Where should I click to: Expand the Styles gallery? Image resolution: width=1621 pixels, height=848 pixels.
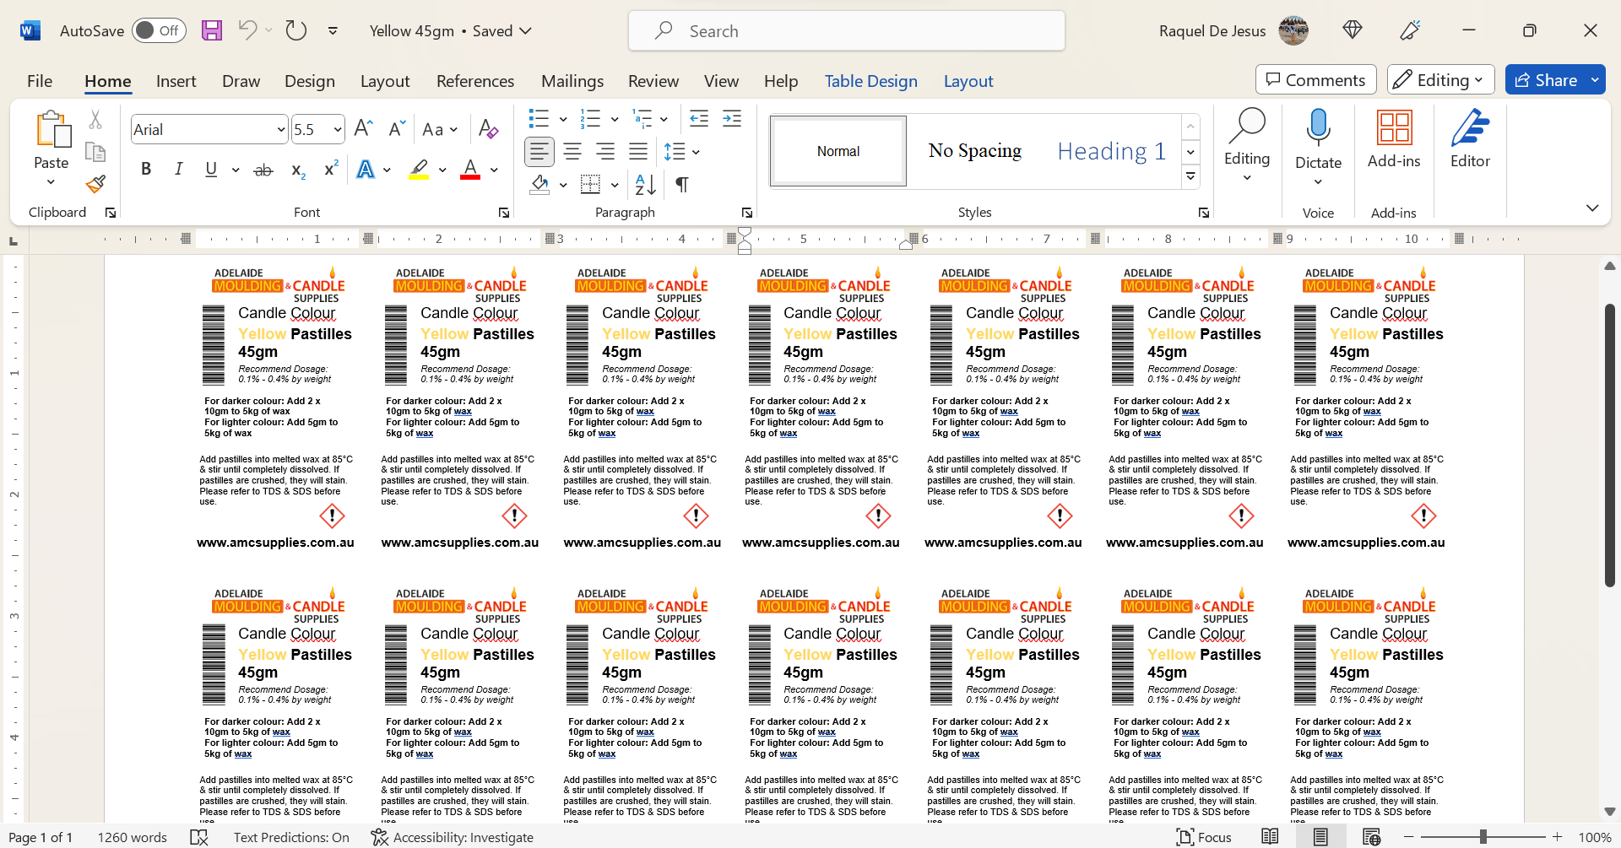1190,176
